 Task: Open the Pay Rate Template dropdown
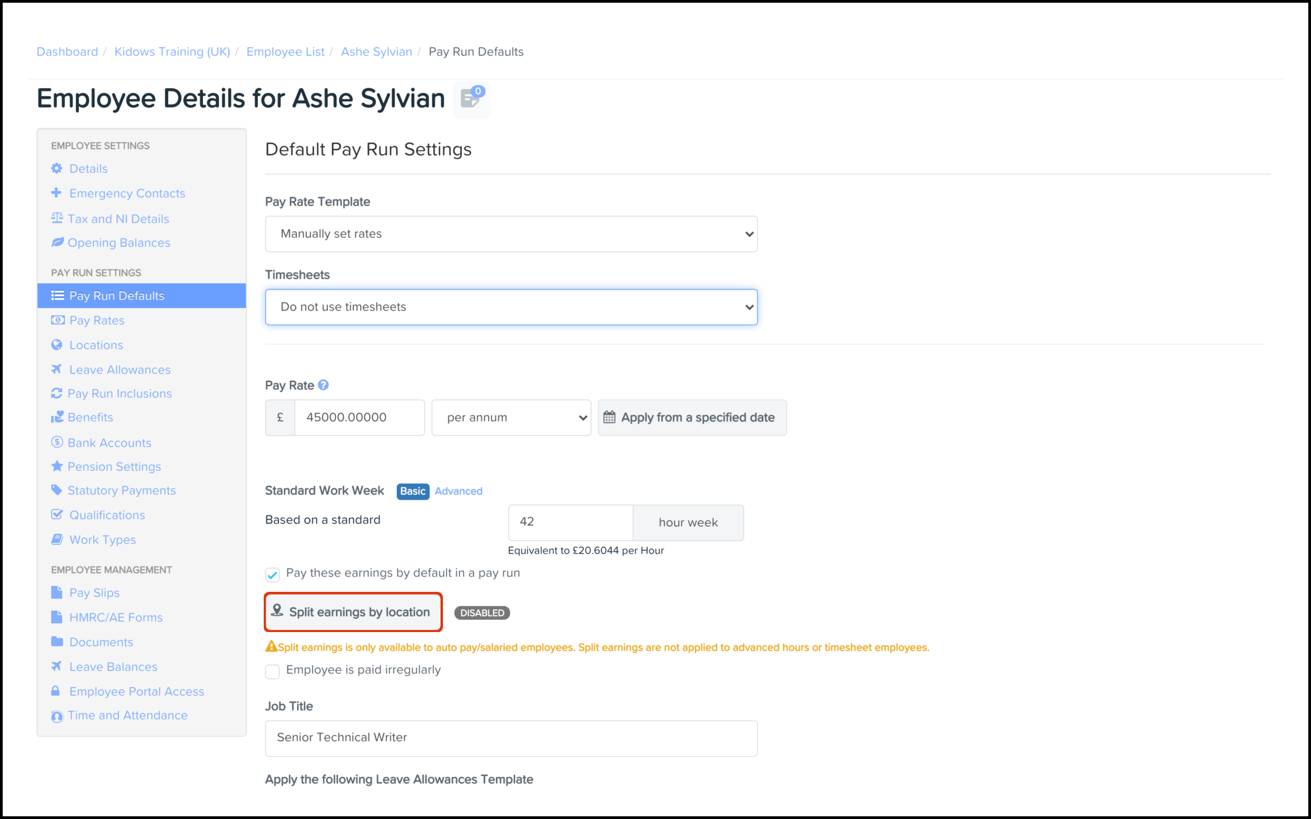[x=511, y=234]
